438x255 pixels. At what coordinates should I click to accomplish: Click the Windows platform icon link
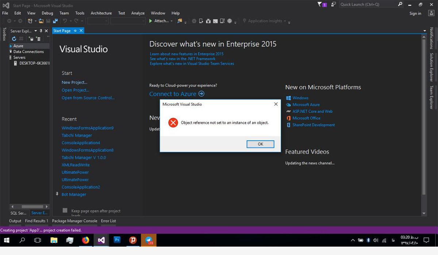coord(288,98)
